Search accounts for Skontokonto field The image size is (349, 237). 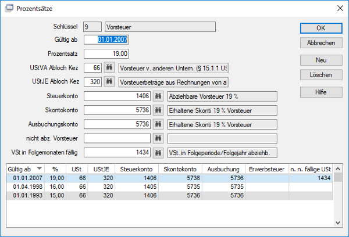point(158,110)
